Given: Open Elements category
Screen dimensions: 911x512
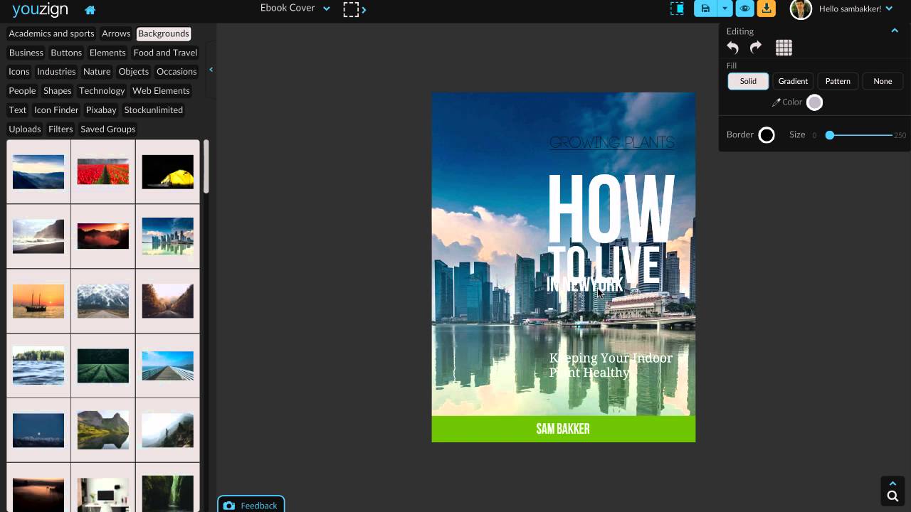Looking at the screenshot, I should pos(107,53).
